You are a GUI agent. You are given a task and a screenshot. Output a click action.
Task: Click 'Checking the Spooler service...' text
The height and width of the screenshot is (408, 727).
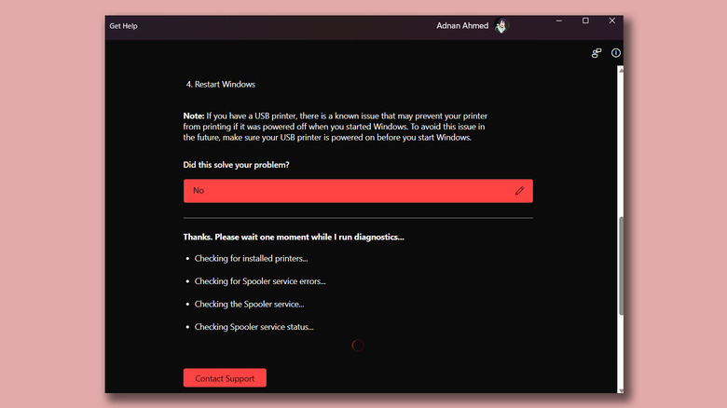[249, 305]
